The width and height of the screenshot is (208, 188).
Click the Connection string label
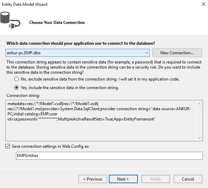point(23,96)
